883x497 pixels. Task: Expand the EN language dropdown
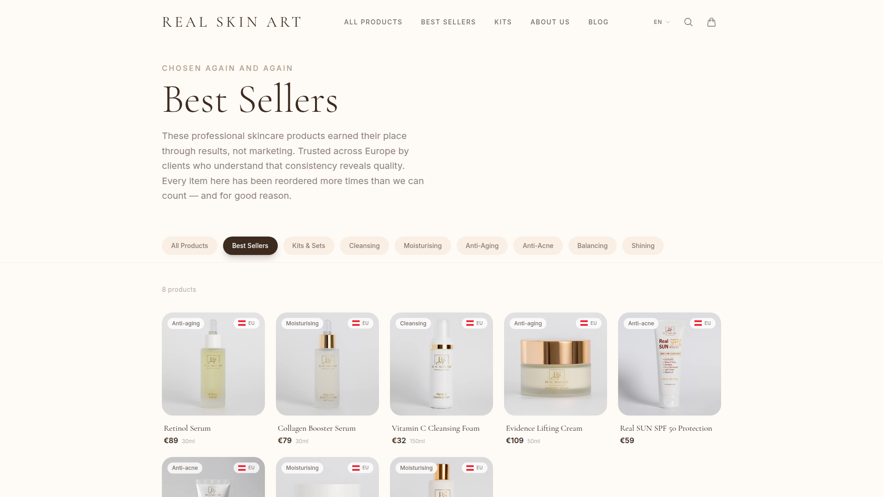pyautogui.click(x=662, y=22)
